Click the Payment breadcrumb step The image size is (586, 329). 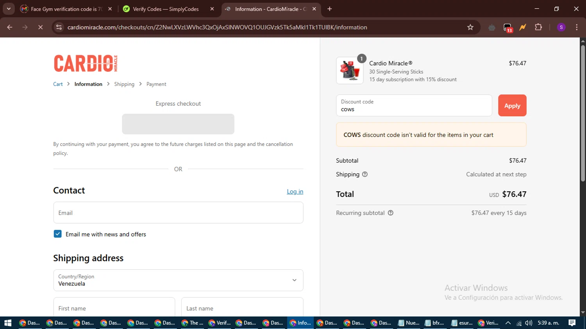(x=156, y=84)
